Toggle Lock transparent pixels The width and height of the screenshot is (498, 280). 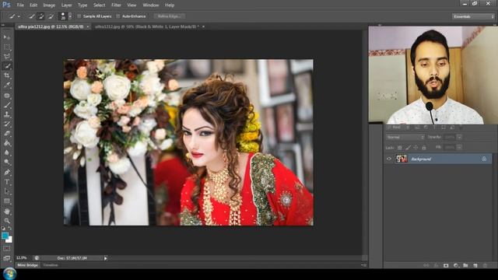coord(399,148)
